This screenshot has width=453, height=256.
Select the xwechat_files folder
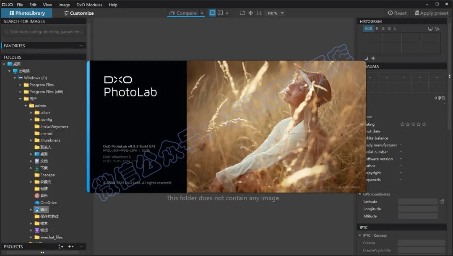49,237
